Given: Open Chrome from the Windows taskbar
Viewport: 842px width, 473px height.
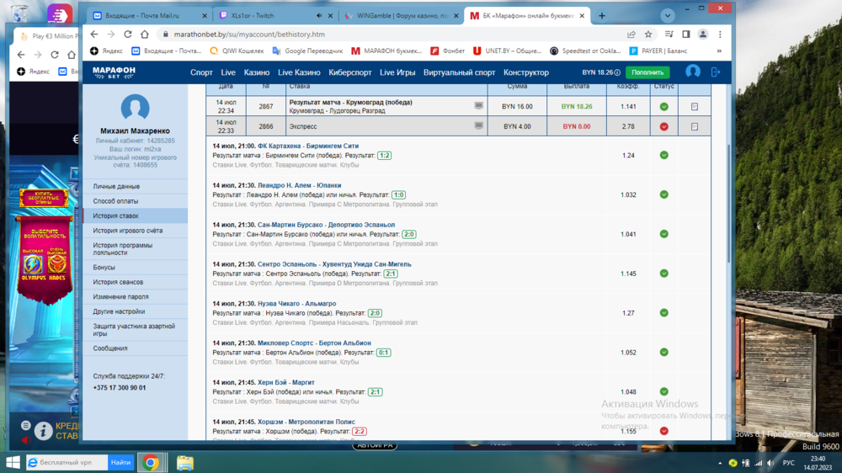Looking at the screenshot, I should coord(151,462).
